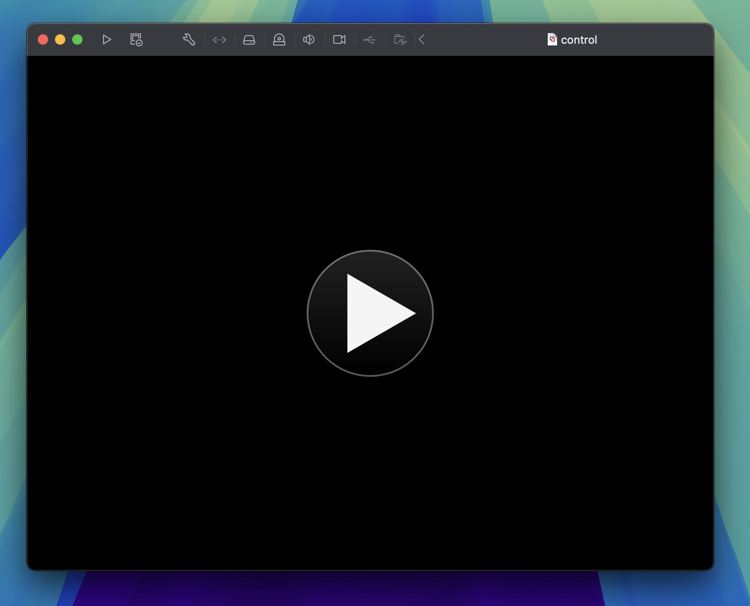The width and height of the screenshot is (750, 606).
Task: Open the USB devices toolbar icon
Action: pos(370,39)
